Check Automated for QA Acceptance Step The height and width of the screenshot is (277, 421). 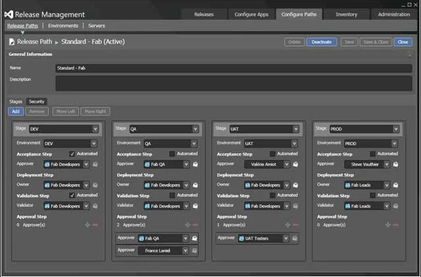[x=172, y=154]
